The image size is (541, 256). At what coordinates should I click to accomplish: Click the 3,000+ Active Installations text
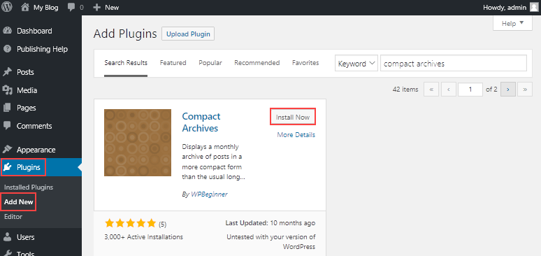point(143,237)
